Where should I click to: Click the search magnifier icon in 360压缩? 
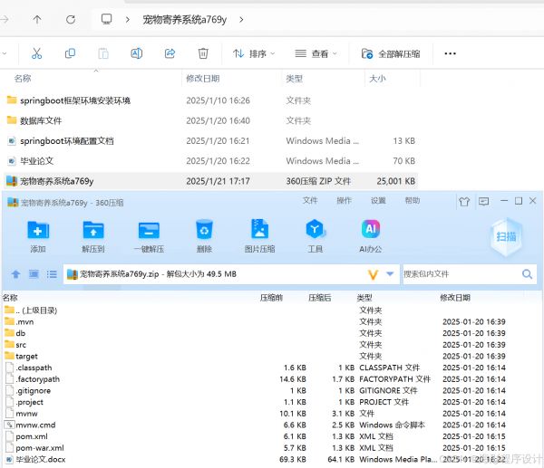(527, 274)
